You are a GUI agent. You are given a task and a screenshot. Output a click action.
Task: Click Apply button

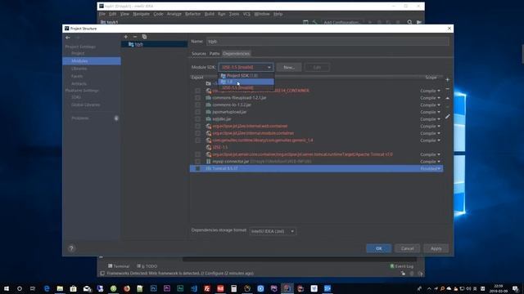(436, 248)
